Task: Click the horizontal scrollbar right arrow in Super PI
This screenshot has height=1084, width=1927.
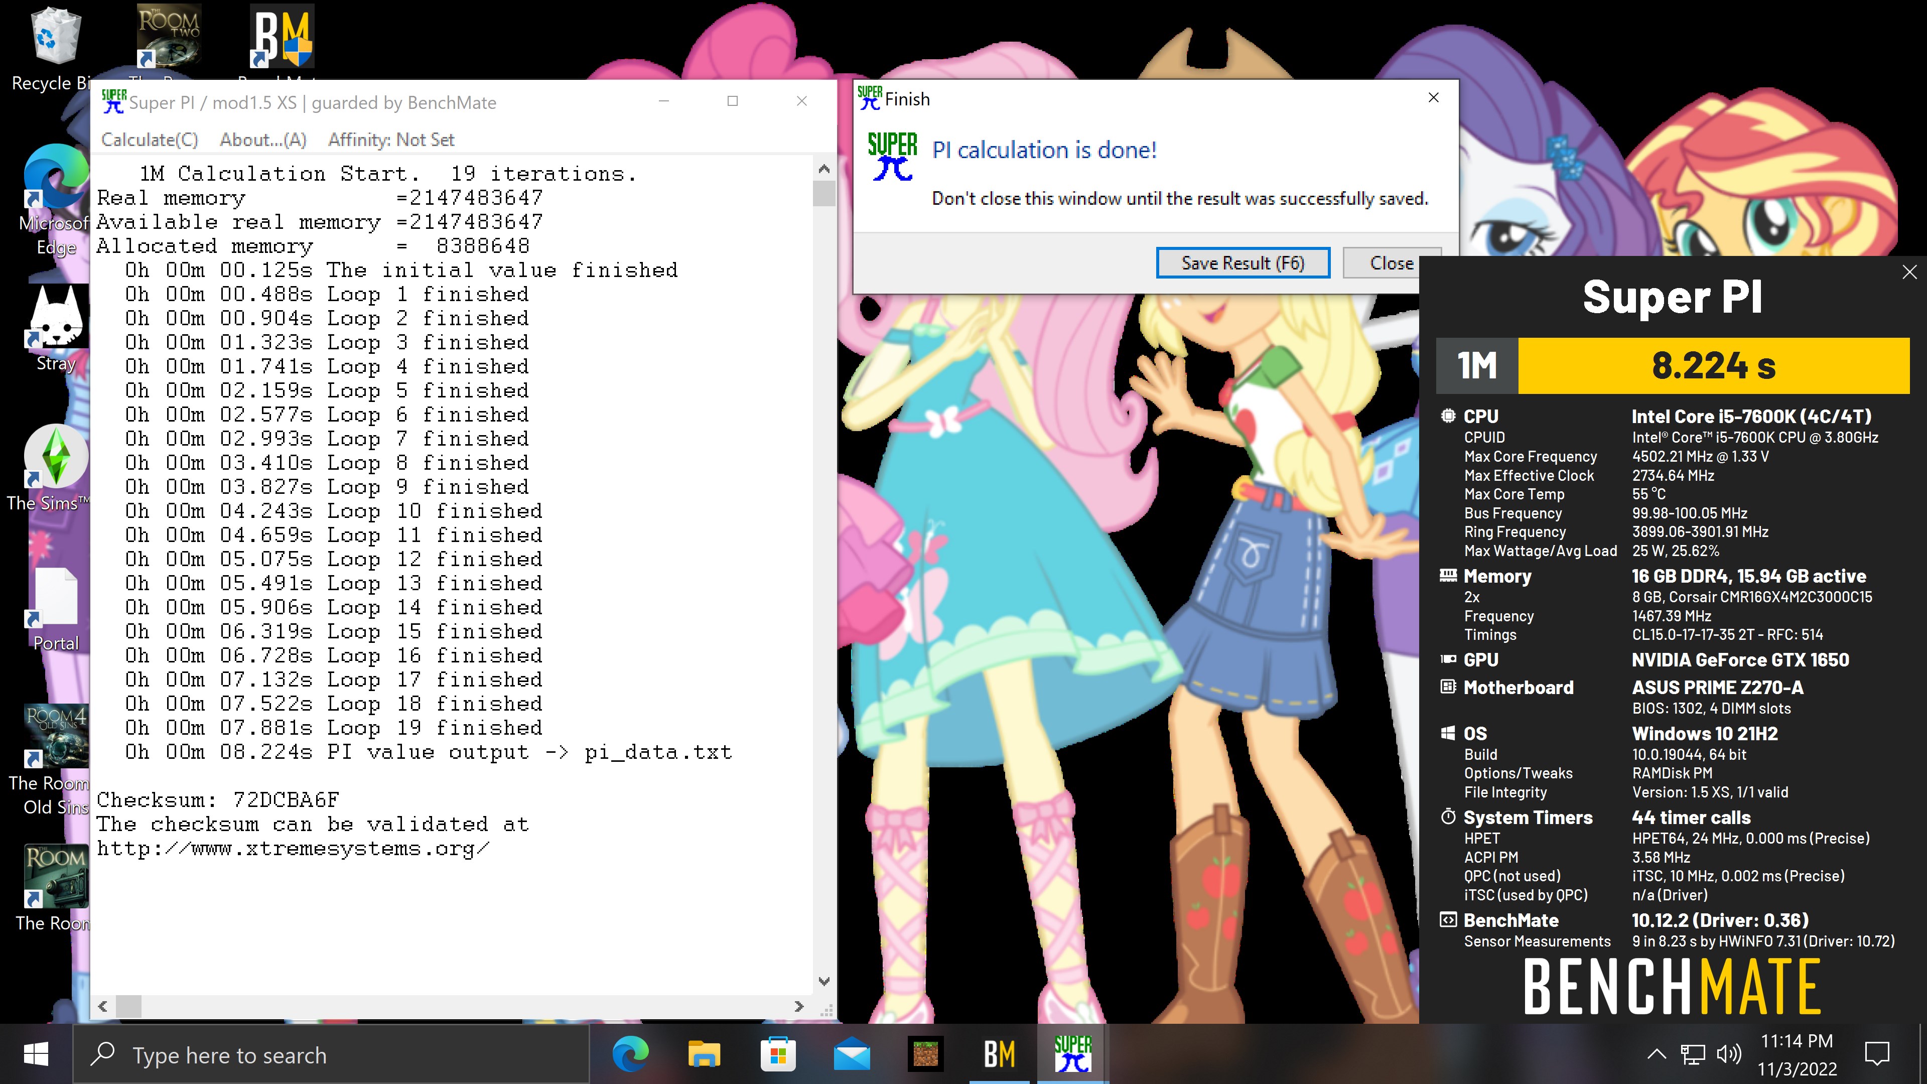Action: click(x=798, y=1006)
